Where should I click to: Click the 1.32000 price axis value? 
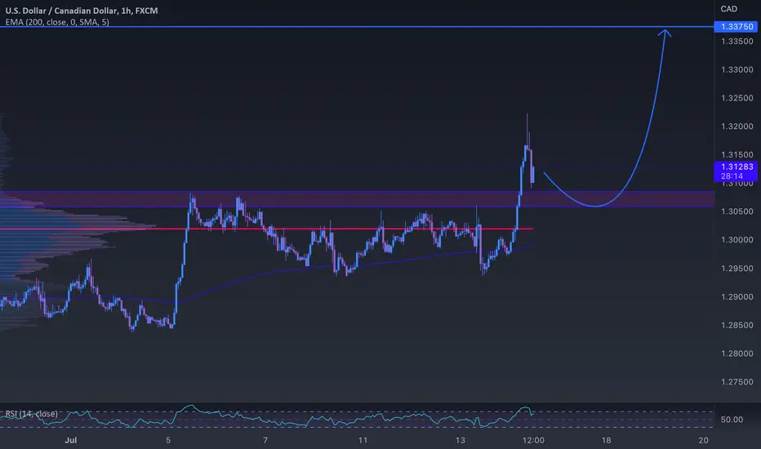point(737,127)
